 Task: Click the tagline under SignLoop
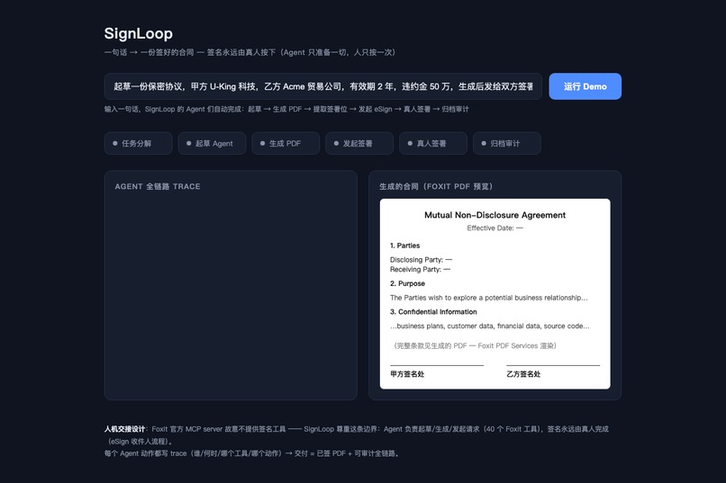250,52
